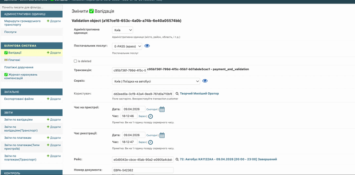
Task: Open Платіжні доручення in sidebar
Action: point(19,67)
